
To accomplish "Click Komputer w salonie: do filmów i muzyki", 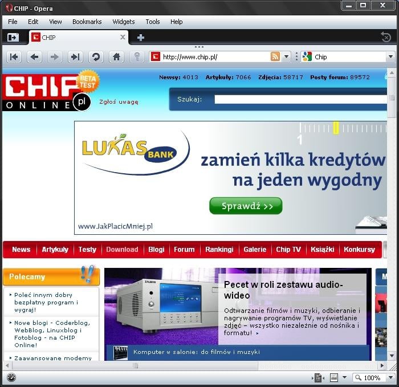I will (197, 352).
